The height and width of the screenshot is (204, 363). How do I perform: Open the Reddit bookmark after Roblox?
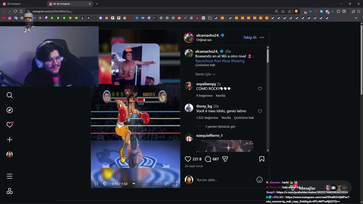107,18
